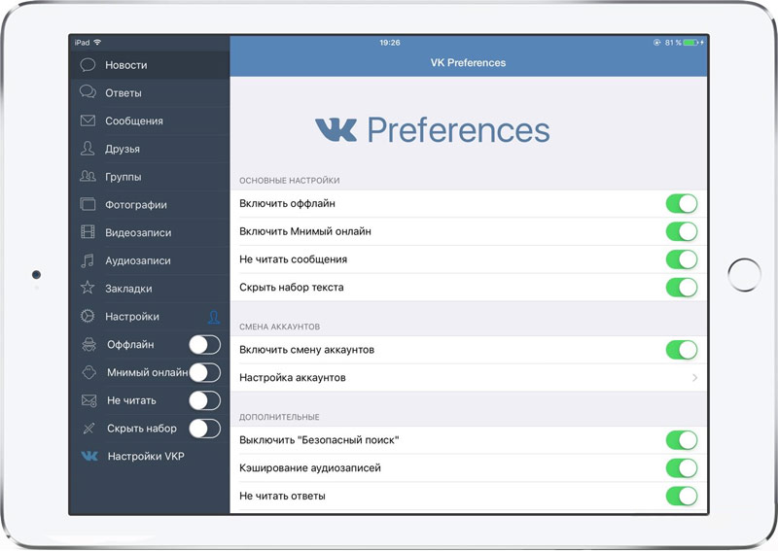Open Видеозаписи menu item
Screen dimensions: 778x551
pos(150,232)
